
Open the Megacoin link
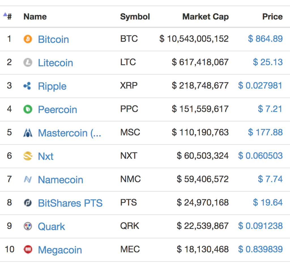point(60,250)
